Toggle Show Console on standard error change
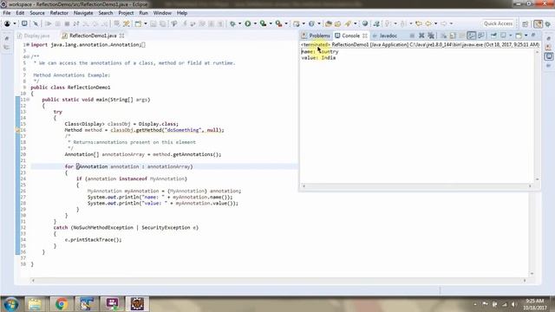555x312 pixels. point(480,36)
